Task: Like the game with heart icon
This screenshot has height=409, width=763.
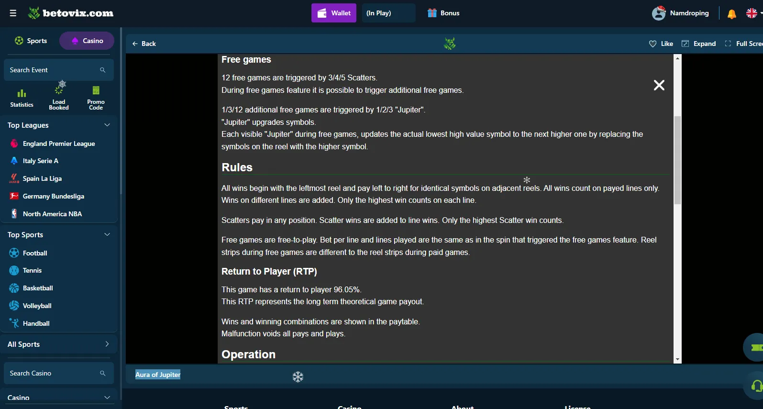Action: click(x=652, y=44)
